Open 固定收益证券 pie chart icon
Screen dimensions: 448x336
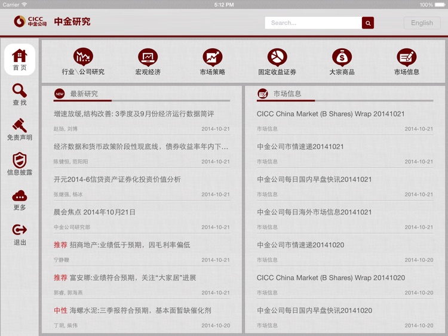coord(277,57)
